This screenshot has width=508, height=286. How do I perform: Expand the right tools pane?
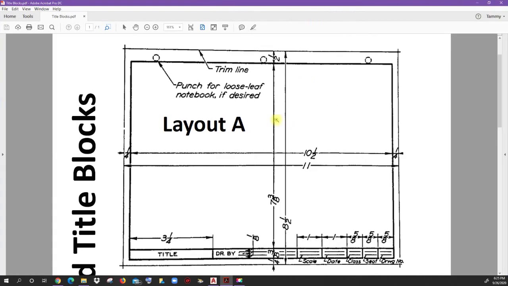505,155
